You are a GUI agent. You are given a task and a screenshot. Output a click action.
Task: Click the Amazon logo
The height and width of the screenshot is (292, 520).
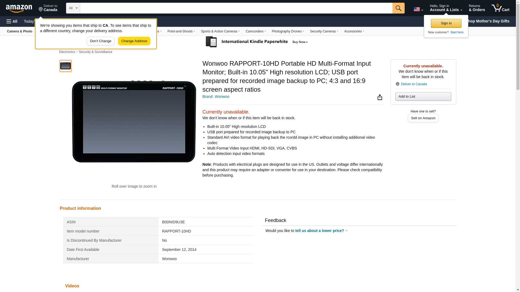pyautogui.click(x=19, y=8)
